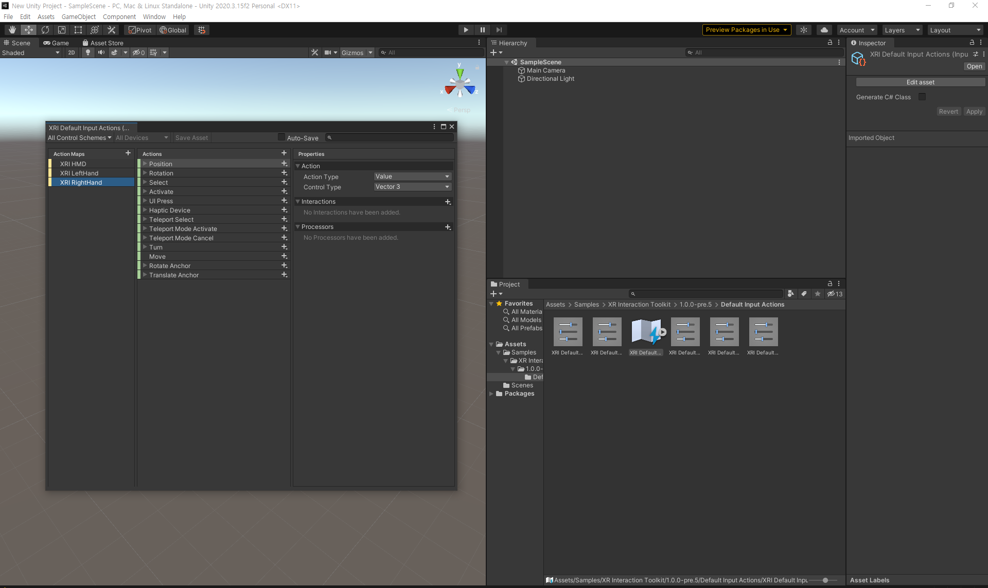988x588 pixels.
Task: Click the Play button
Action: click(x=466, y=30)
